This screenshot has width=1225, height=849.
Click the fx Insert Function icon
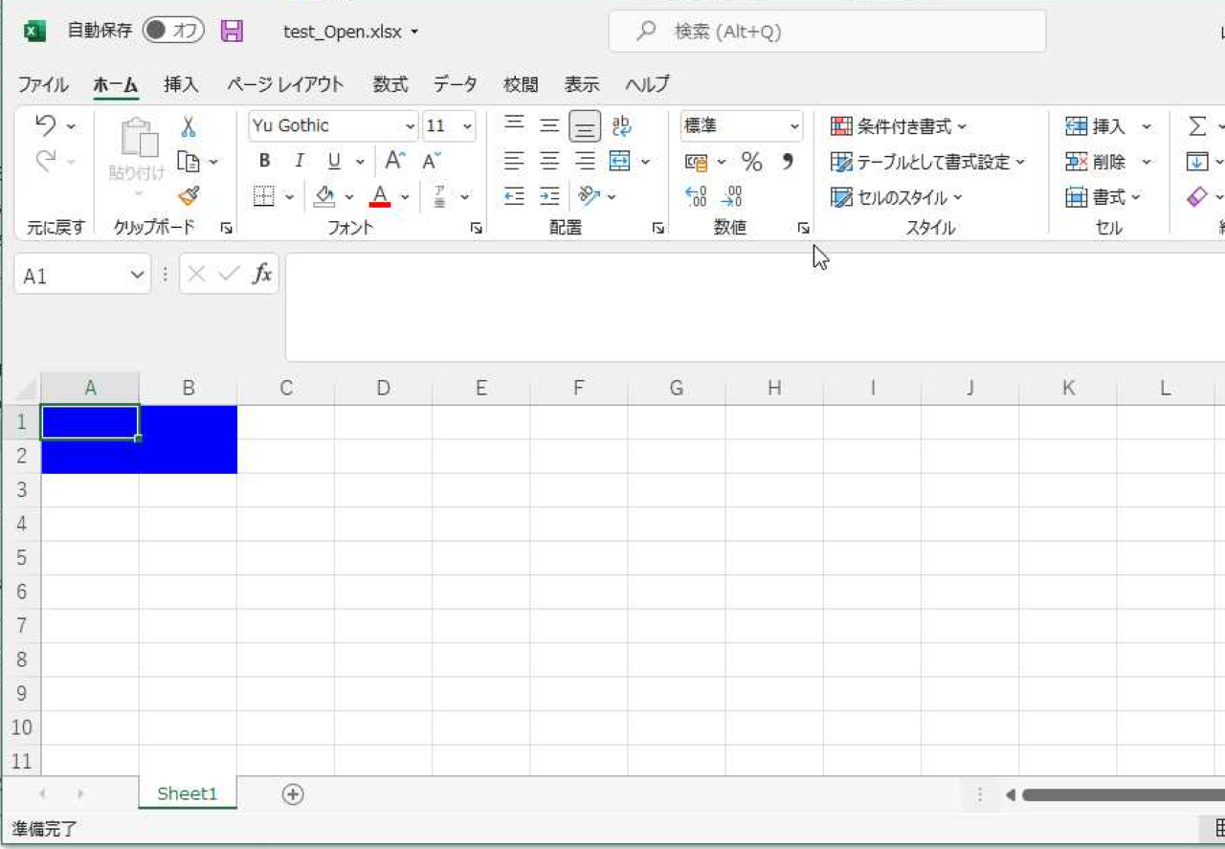point(262,275)
